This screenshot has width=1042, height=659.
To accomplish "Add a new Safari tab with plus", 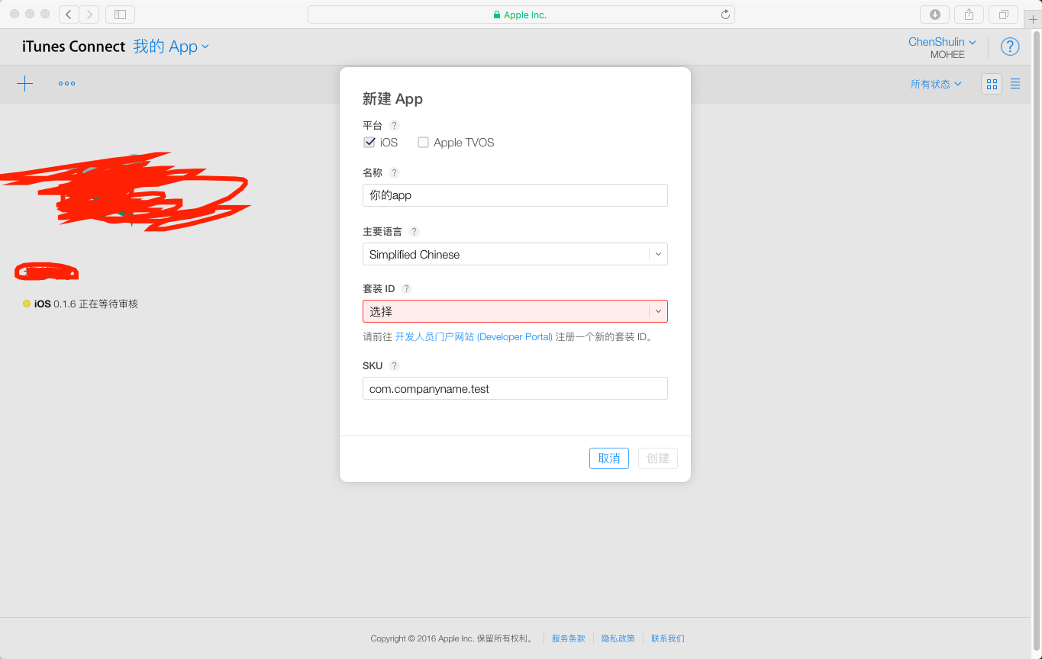I will 1033,20.
